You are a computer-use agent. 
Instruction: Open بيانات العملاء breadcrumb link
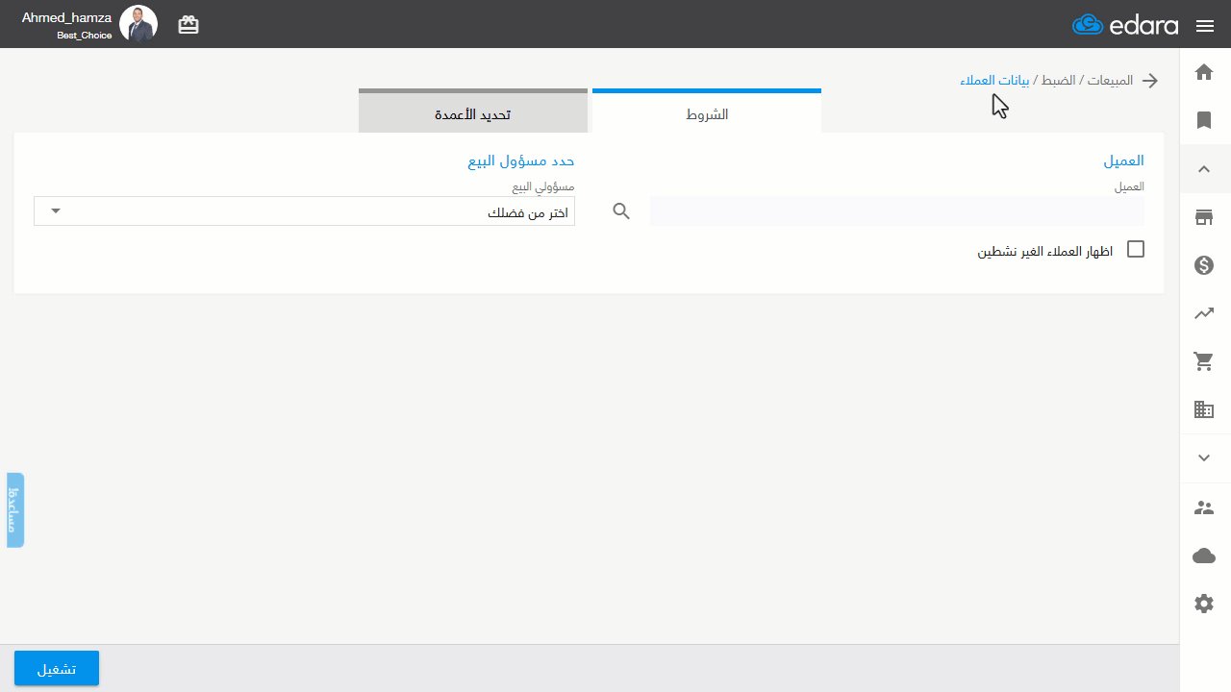(994, 81)
